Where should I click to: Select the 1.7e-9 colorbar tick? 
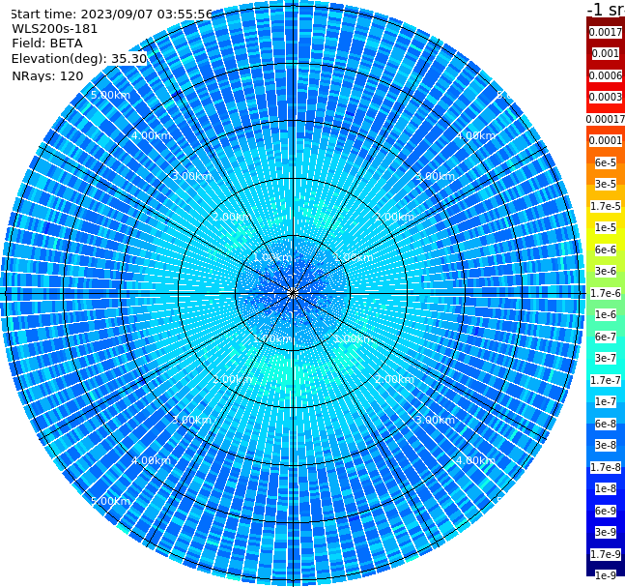tap(606, 554)
